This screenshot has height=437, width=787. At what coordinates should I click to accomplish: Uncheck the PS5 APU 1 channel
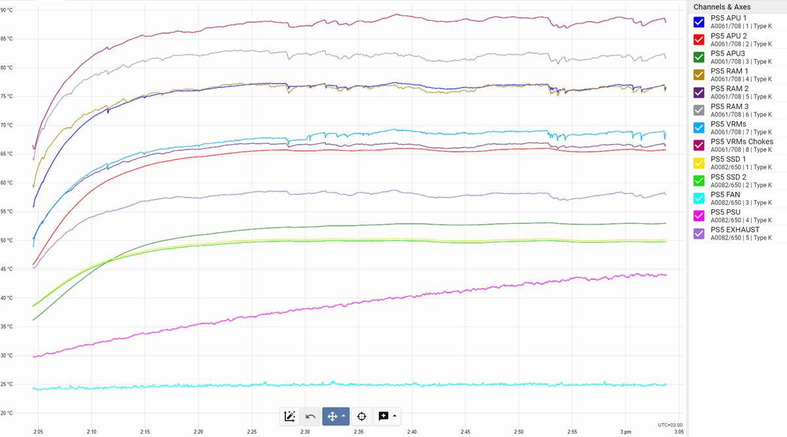point(698,22)
